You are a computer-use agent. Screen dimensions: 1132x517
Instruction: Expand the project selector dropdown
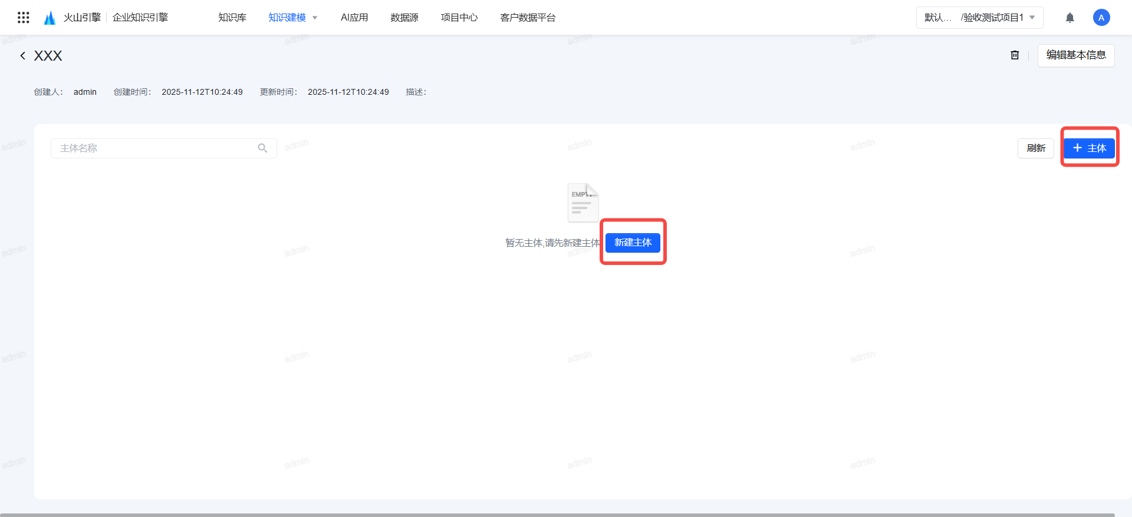(980, 18)
